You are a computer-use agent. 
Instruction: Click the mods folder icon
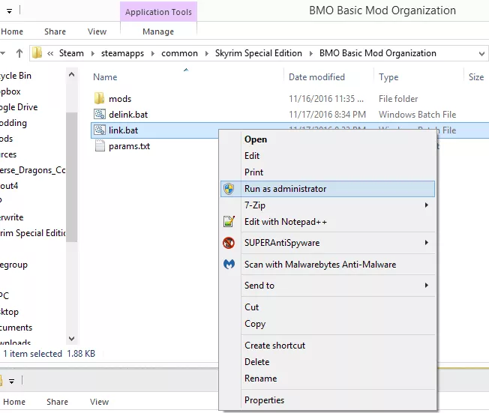(x=99, y=98)
